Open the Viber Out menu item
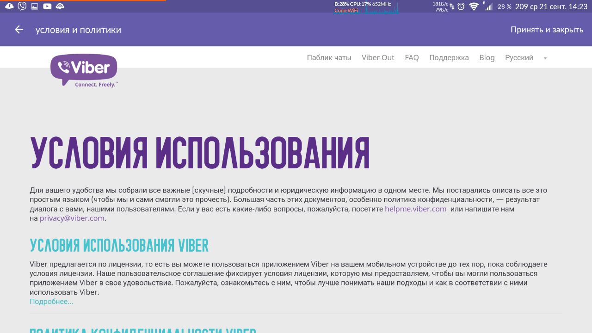Screen dimensions: 592x333 (x=378, y=58)
